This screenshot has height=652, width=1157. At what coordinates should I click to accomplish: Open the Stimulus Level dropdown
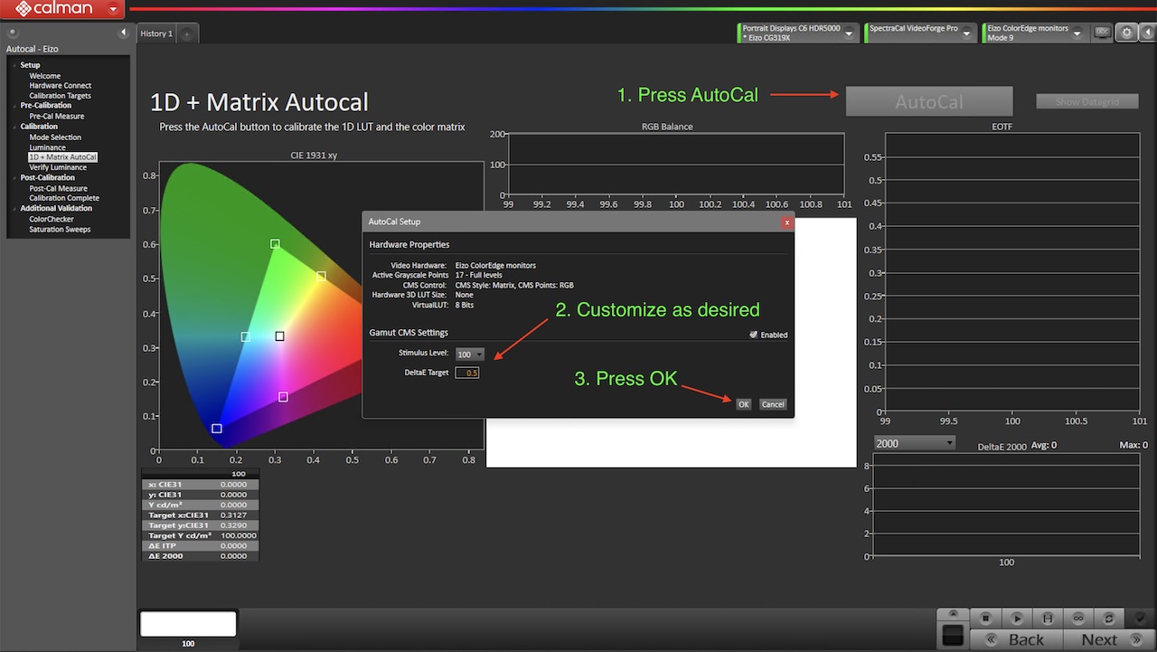[x=469, y=354]
